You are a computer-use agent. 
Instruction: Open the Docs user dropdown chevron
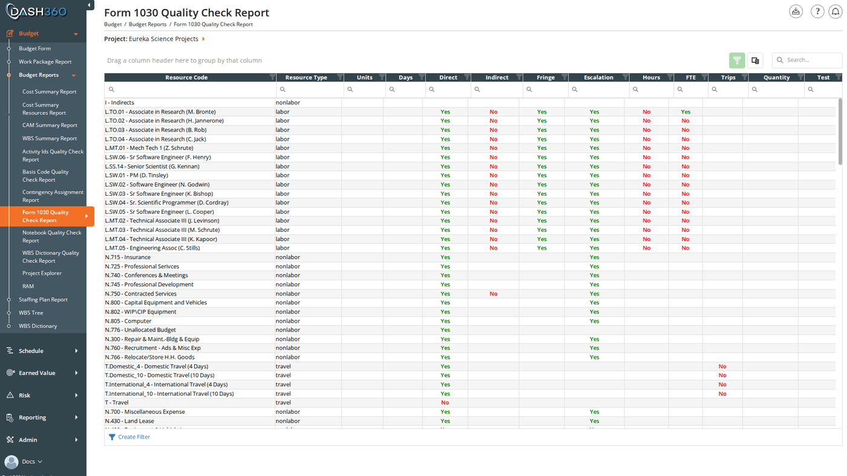(40, 462)
